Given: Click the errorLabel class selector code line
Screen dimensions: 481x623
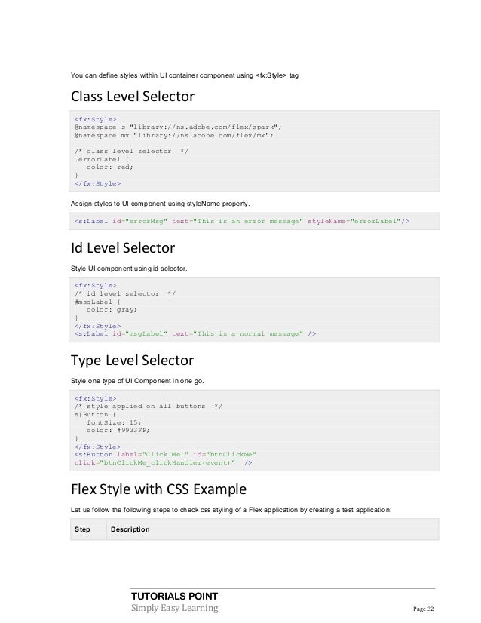Looking at the screenshot, I should 101,159.
